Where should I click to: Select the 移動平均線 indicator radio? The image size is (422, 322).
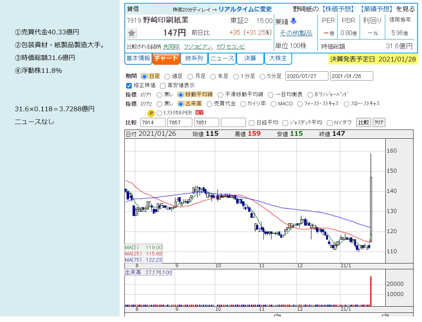(181, 95)
